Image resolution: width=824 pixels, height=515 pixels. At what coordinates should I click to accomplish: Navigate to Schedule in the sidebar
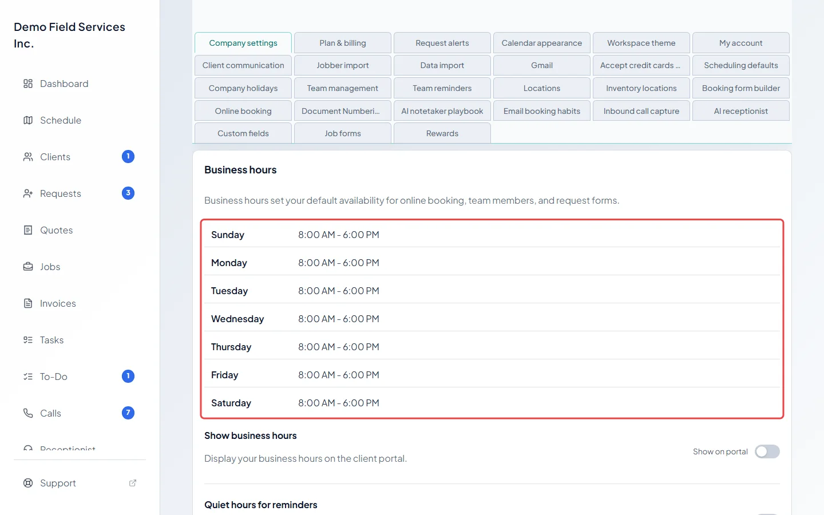pyautogui.click(x=80, y=120)
